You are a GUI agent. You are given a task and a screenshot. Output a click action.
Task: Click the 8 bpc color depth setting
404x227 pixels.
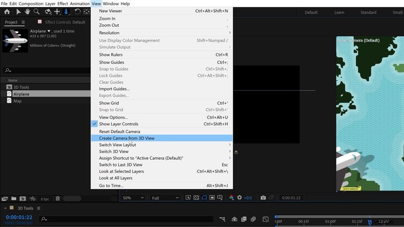45,199
